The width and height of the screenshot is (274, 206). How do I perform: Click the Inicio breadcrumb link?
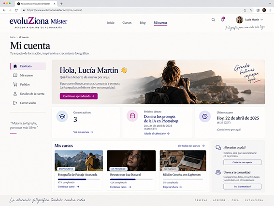[x=13, y=37]
